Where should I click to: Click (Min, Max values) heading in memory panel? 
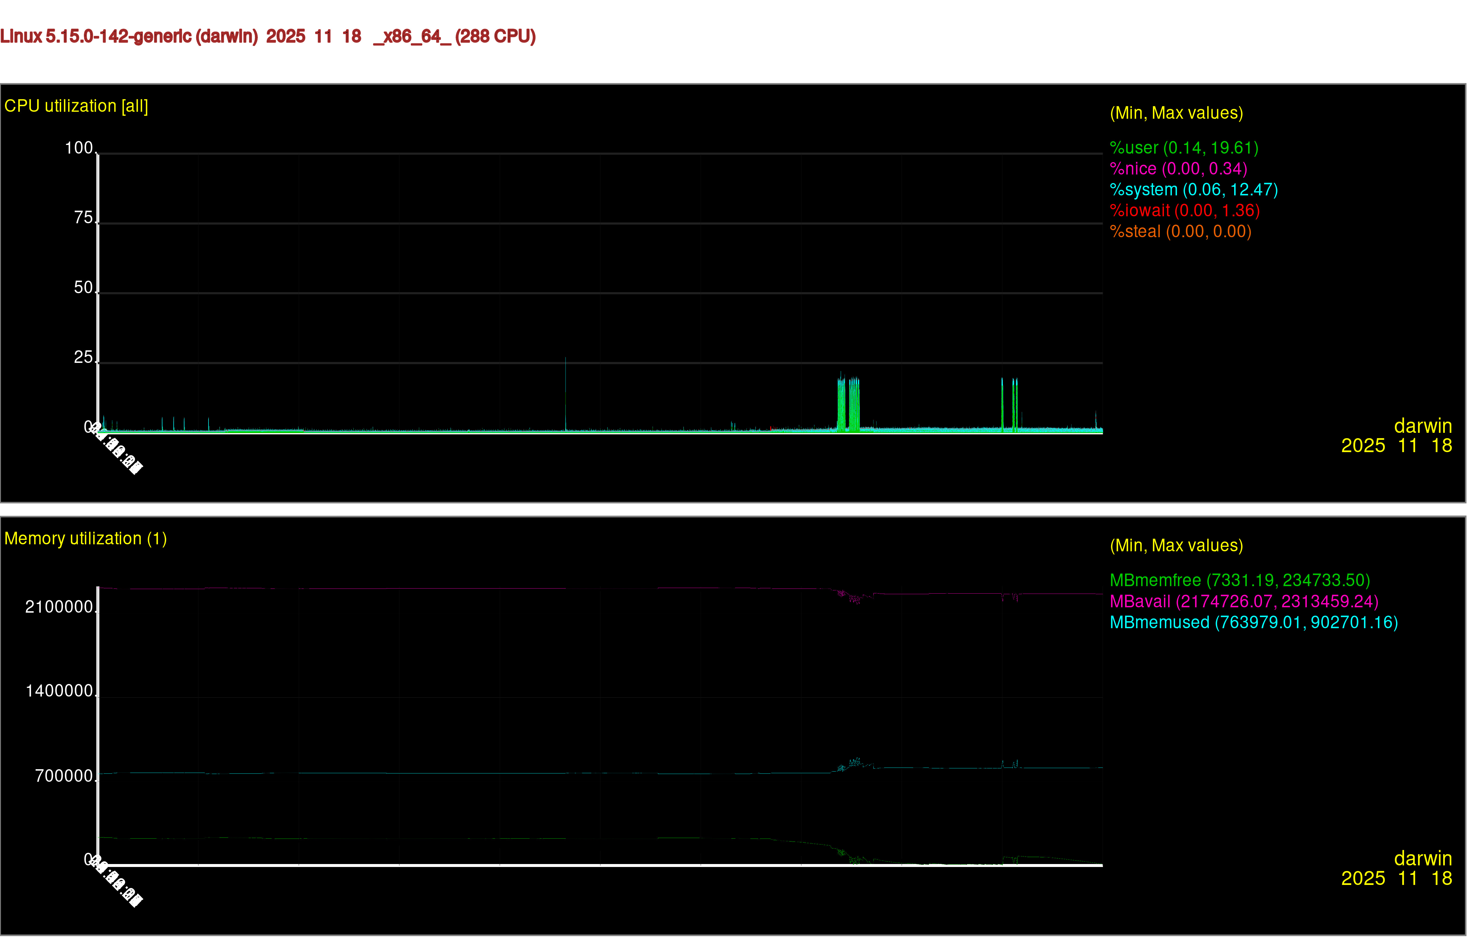pos(1176,546)
